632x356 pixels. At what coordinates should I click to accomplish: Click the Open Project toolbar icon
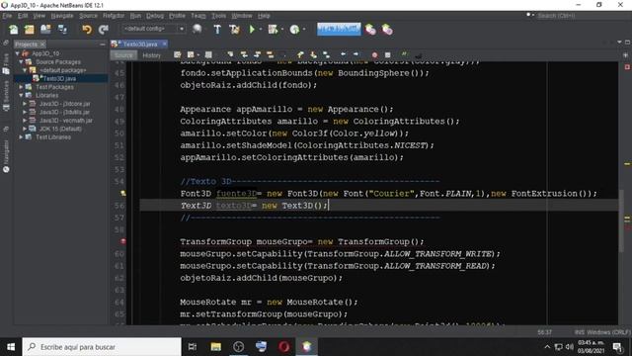(45, 29)
